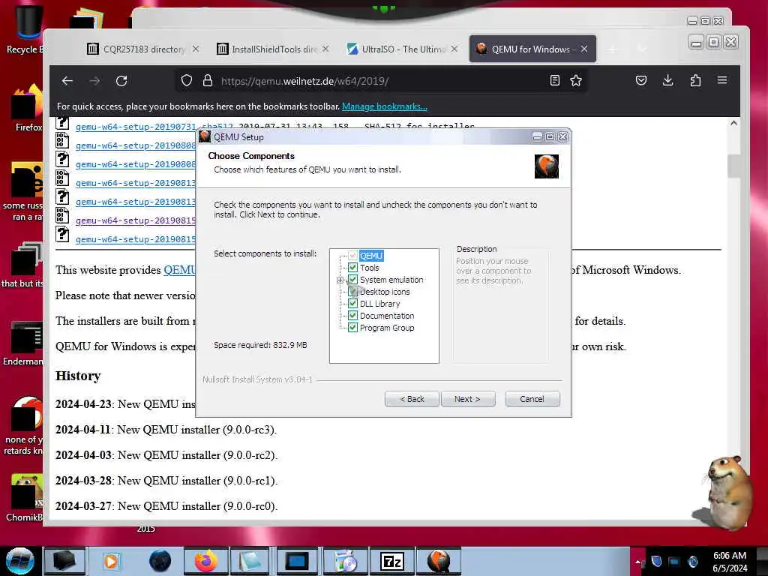The height and width of the screenshot is (576, 768).
Task: Click Next in QEMU Setup
Action: click(x=468, y=399)
